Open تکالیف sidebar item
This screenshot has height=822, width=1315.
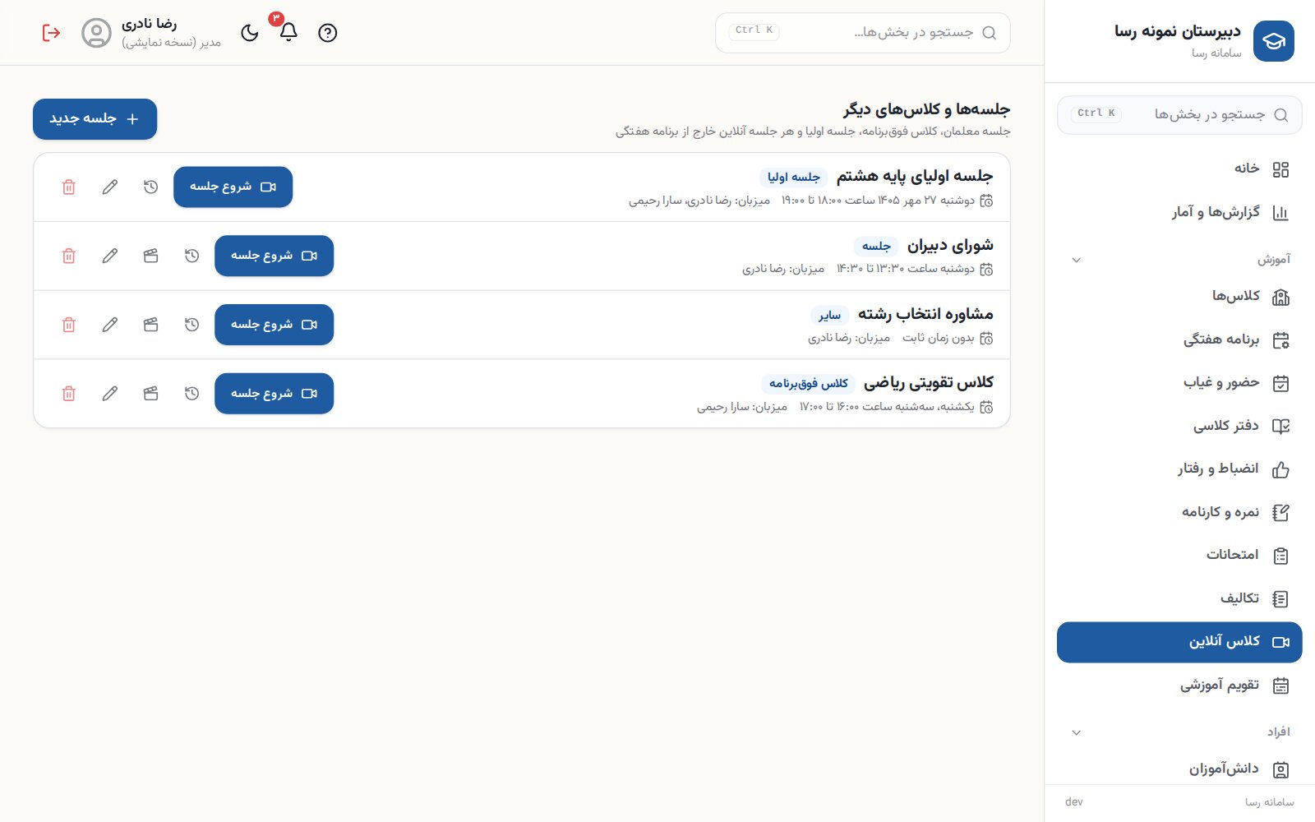[x=1179, y=598]
